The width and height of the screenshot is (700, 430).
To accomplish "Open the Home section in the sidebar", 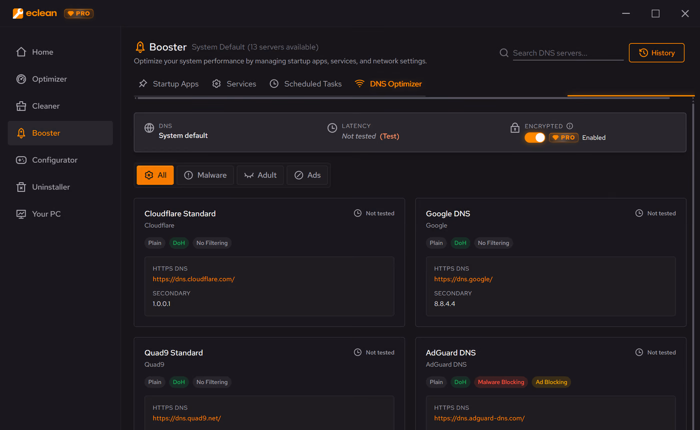I will (x=60, y=52).
